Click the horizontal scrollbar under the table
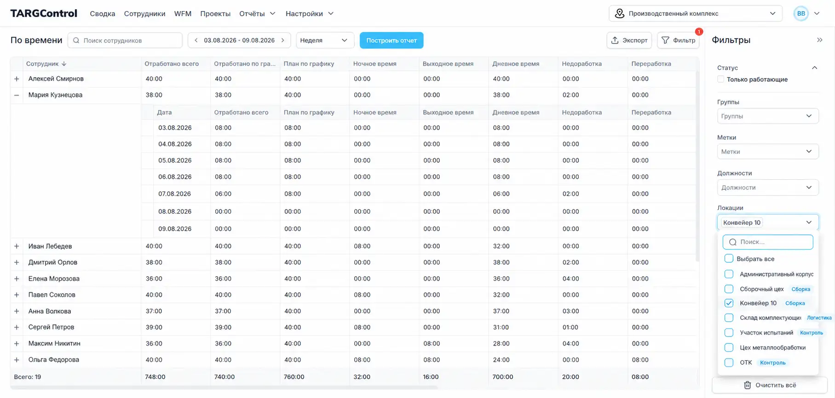The width and height of the screenshot is (835, 398). pyautogui.click(x=224, y=387)
